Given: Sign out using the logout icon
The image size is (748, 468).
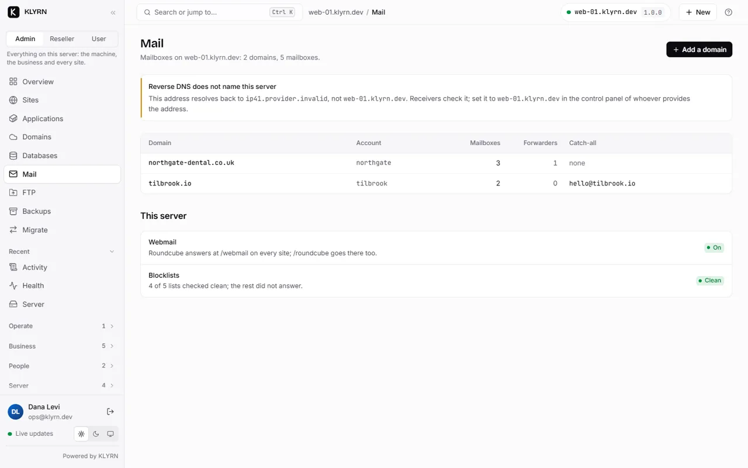Looking at the screenshot, I should [x=110, y=412].
